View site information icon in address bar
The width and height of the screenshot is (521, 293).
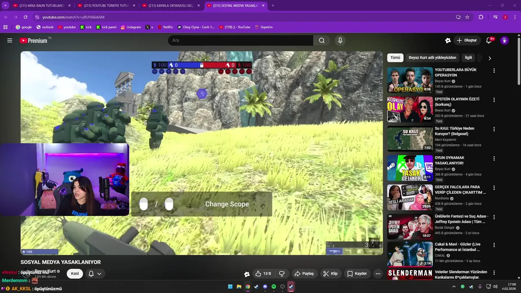click(37, 17)
